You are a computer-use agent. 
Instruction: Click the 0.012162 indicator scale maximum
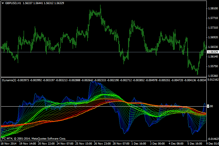tap(213, 80)
